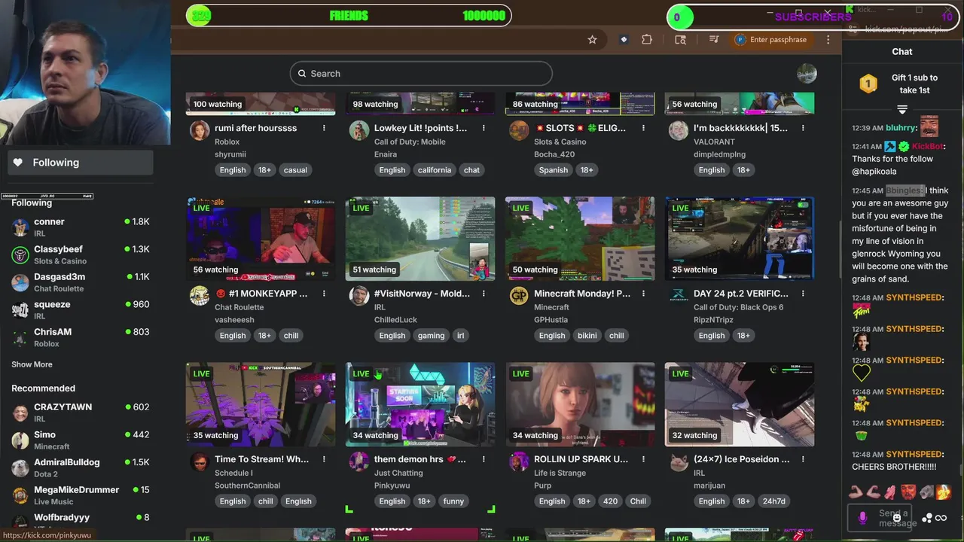Image resolution: width=964 pixels, height=542 pixels.
Task: Open options menu for 'Minecraft Monday!' stream
Action: 643,294
